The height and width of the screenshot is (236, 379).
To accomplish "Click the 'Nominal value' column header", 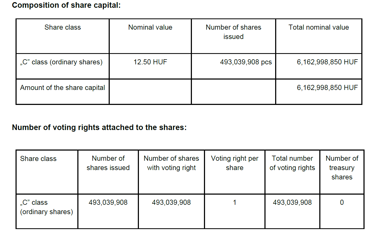I will point(150,27).
